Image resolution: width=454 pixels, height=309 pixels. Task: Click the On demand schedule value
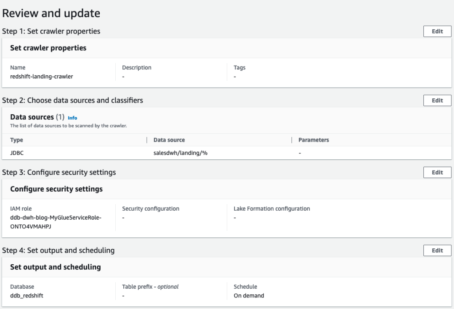[249, 295]
